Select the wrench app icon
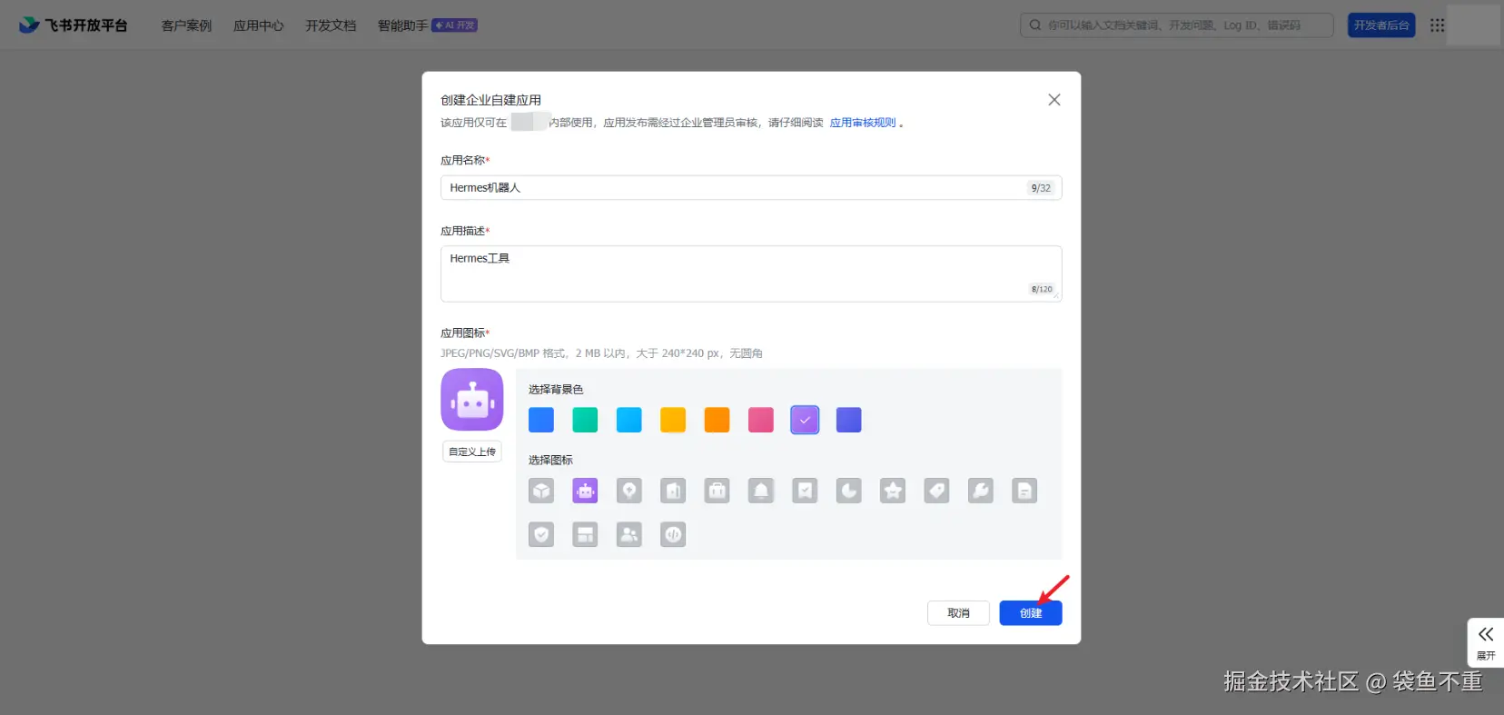The image size is (1504, 715). click(x=981, y=492)
